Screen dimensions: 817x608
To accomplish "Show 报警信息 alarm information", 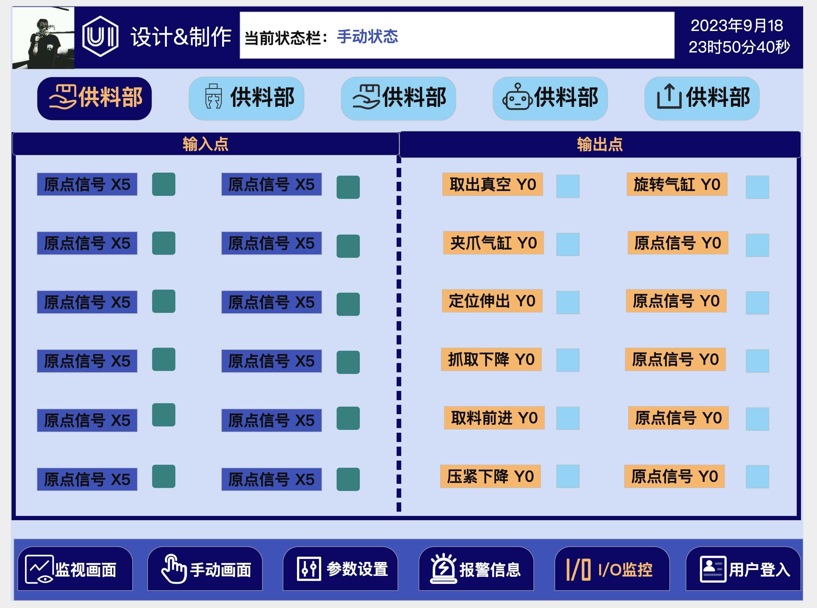I will click(476, 569).
